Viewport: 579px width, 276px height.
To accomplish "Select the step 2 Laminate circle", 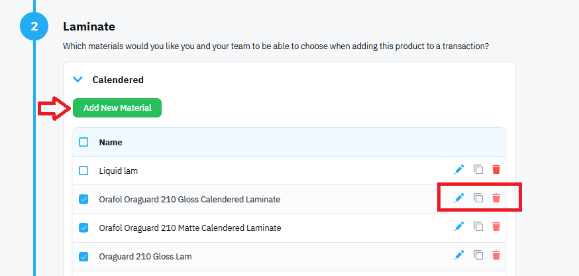I will point(34,27).
